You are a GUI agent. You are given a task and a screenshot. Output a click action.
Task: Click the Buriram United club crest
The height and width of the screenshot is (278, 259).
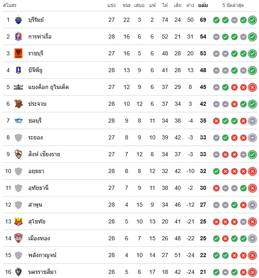point(18,20)
